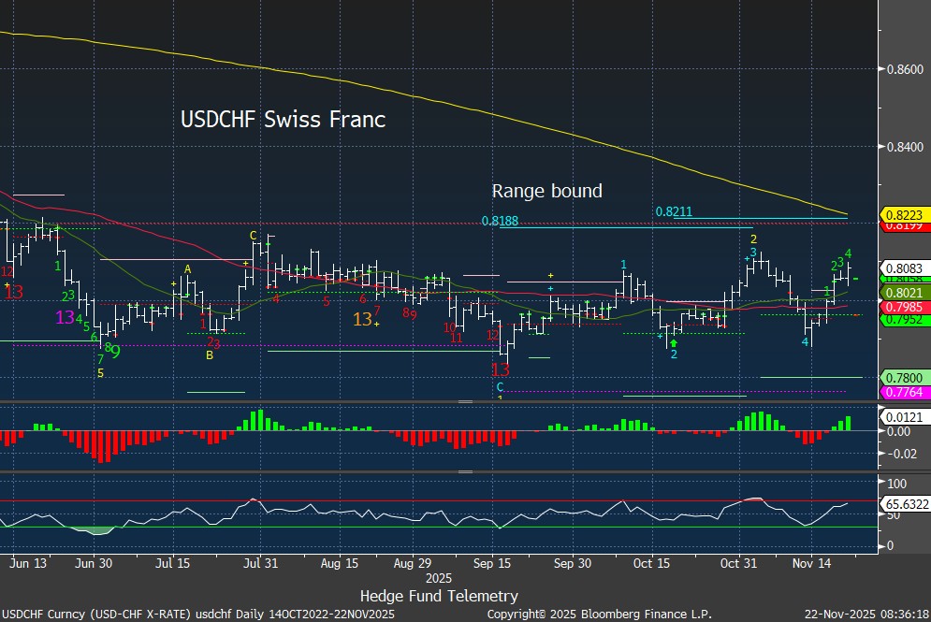Click the green up arrow near Oct 15
The image size is (931, 622).
tap(674, 344)
